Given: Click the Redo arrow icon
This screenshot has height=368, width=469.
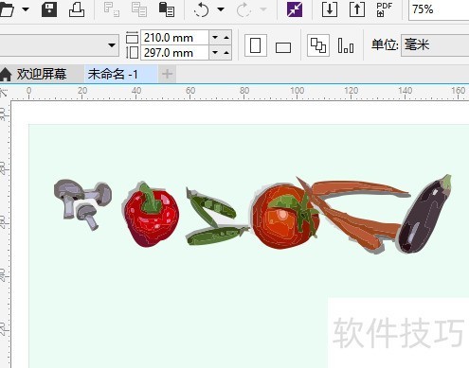Looking at the screenshot, I should coord(244,9).
